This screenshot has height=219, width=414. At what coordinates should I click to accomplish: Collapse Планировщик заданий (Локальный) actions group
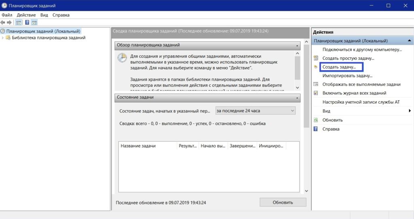(409, 41)
